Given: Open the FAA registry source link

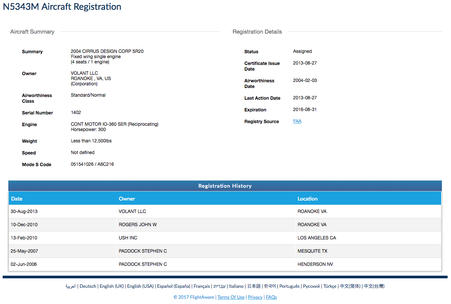Looking at the screenshot, I should tap(297, 121).
